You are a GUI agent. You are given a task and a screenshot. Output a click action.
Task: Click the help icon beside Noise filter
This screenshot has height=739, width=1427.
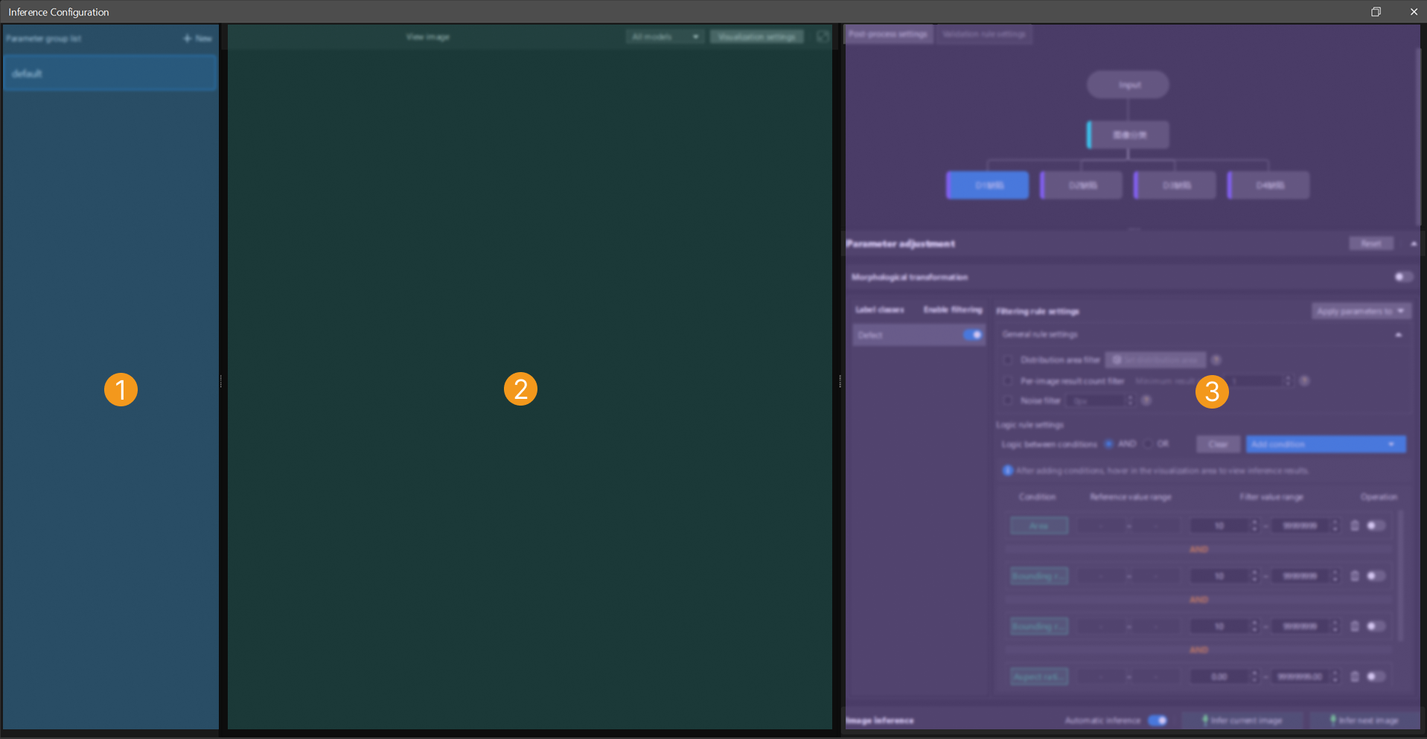pyautogui.click(x=1147, y=400)
